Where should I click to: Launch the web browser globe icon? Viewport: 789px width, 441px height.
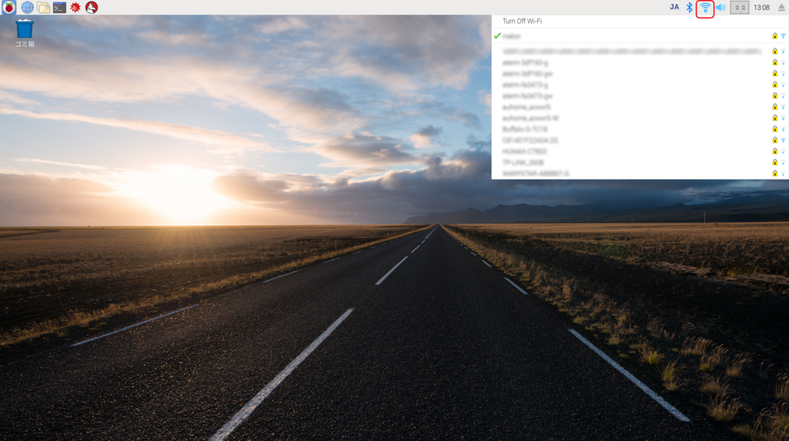point(27,7)
